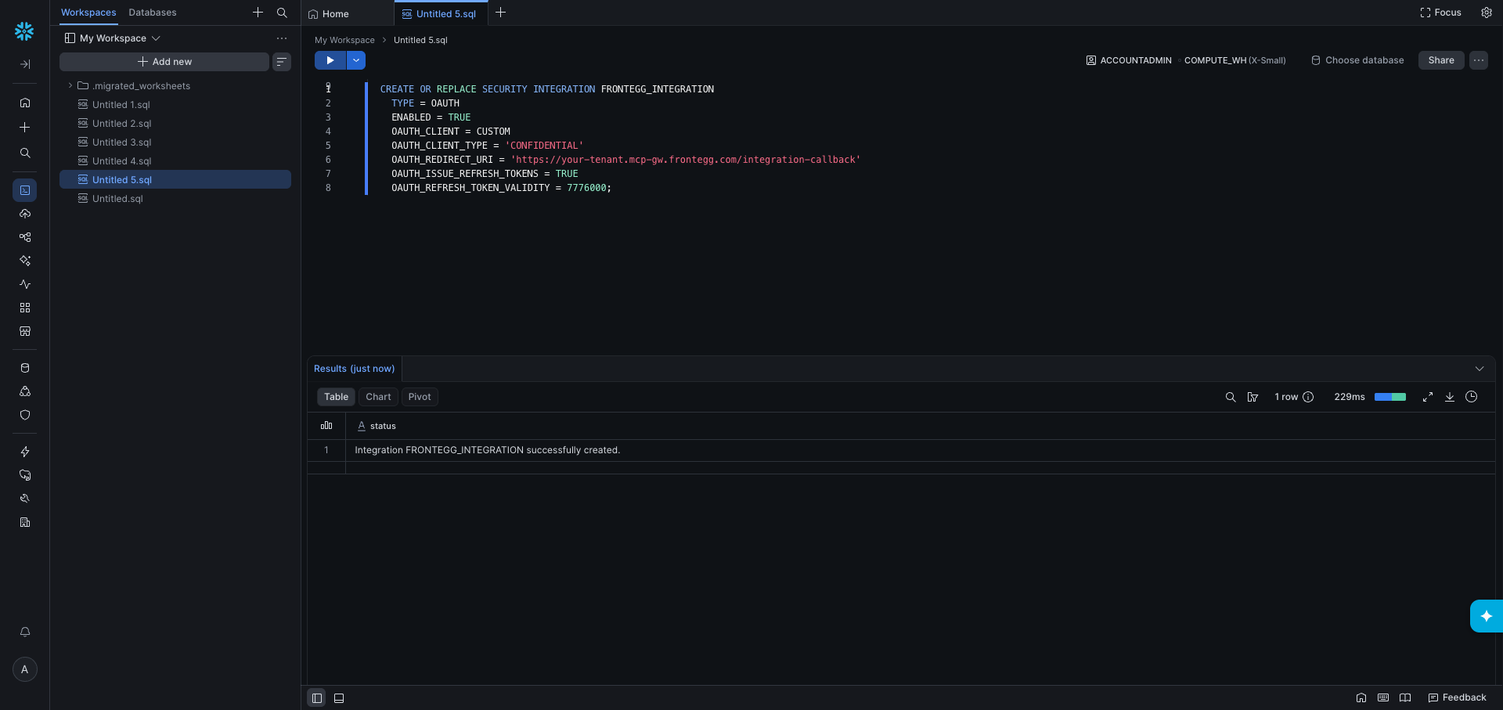Screen dimensions: 1503x710
Task: Open the user avatar A menu
Action: [x=25, y=669]
